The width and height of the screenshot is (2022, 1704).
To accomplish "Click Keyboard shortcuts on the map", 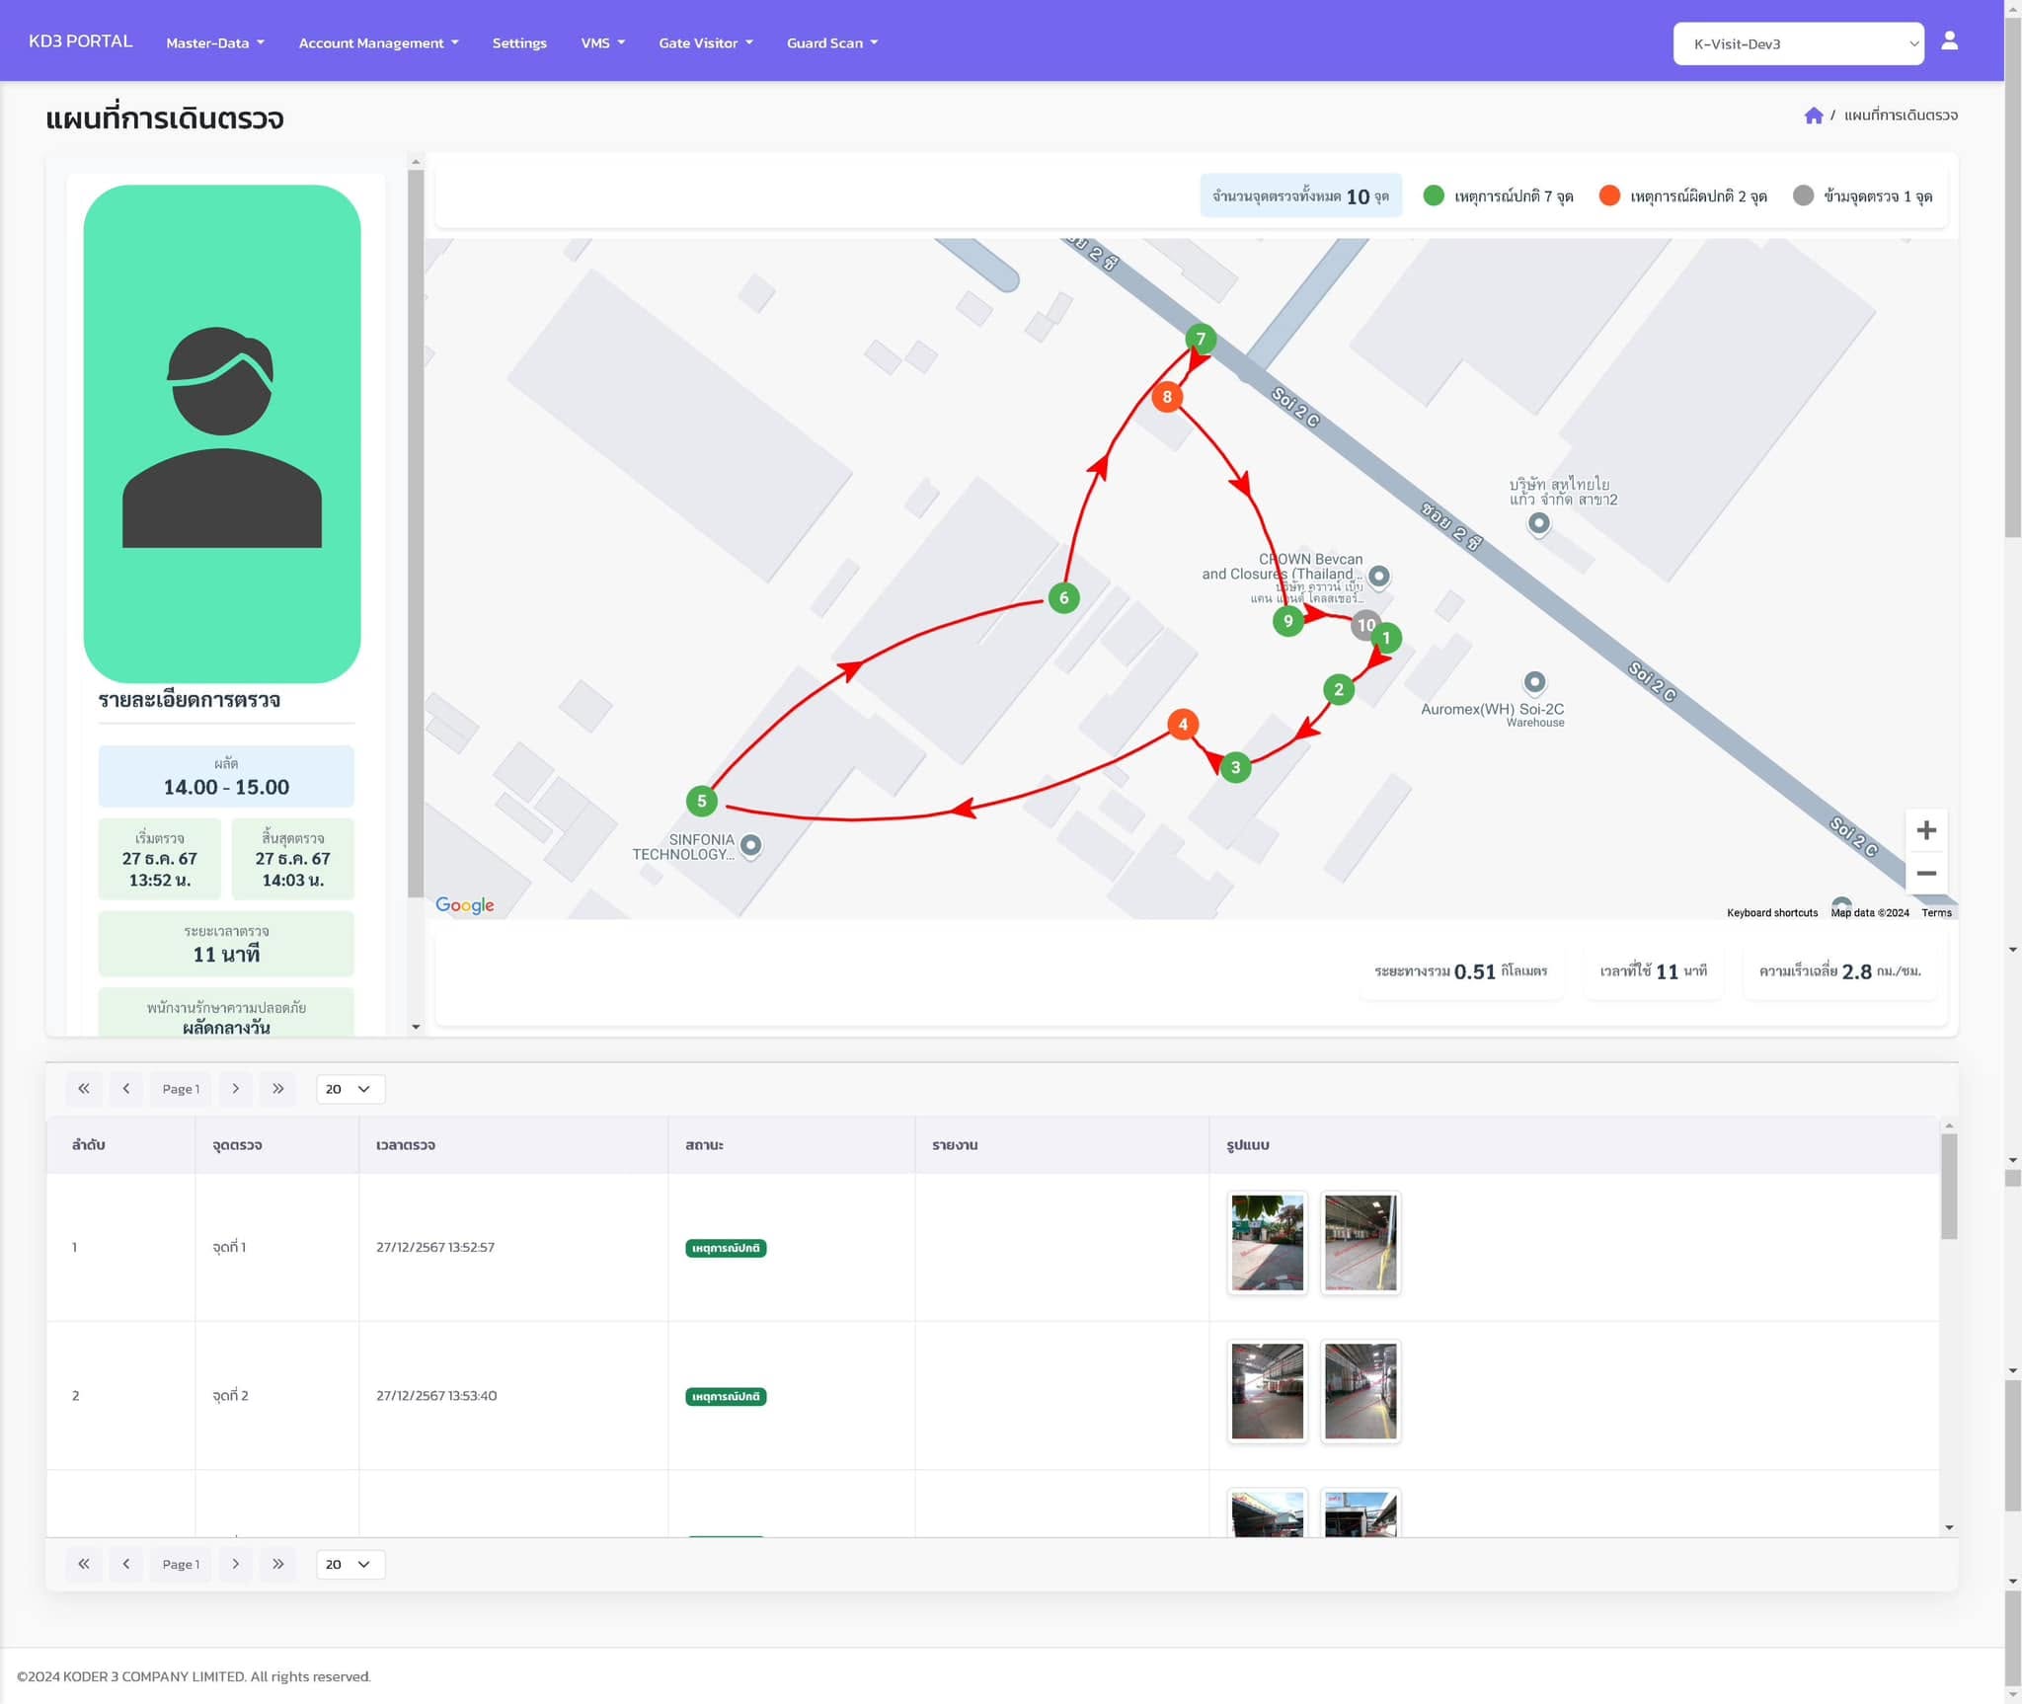I will pyautogui.click(x=1771, y=913).
